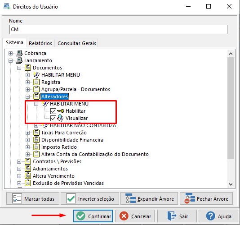This screenshot has width=240, height=225.
Task: Collapse the Alteradores node
Action: [x=27, y=96]
